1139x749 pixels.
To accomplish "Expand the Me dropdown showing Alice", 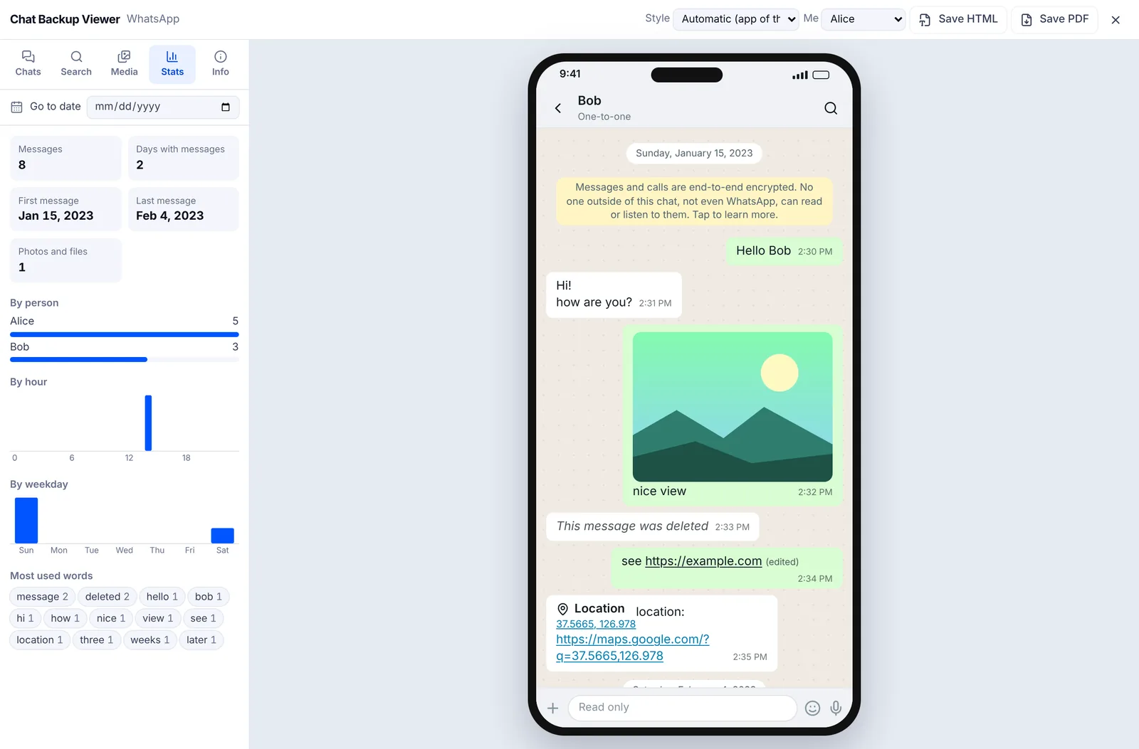I will click(x=864, y=19).
